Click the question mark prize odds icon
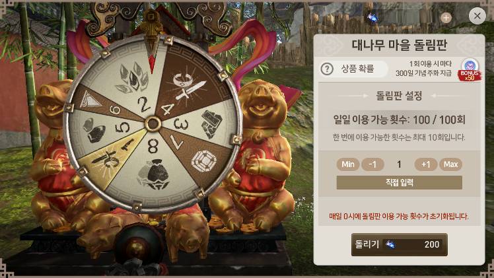This screenshot has height=278, width=494. (x=327, y=69)
